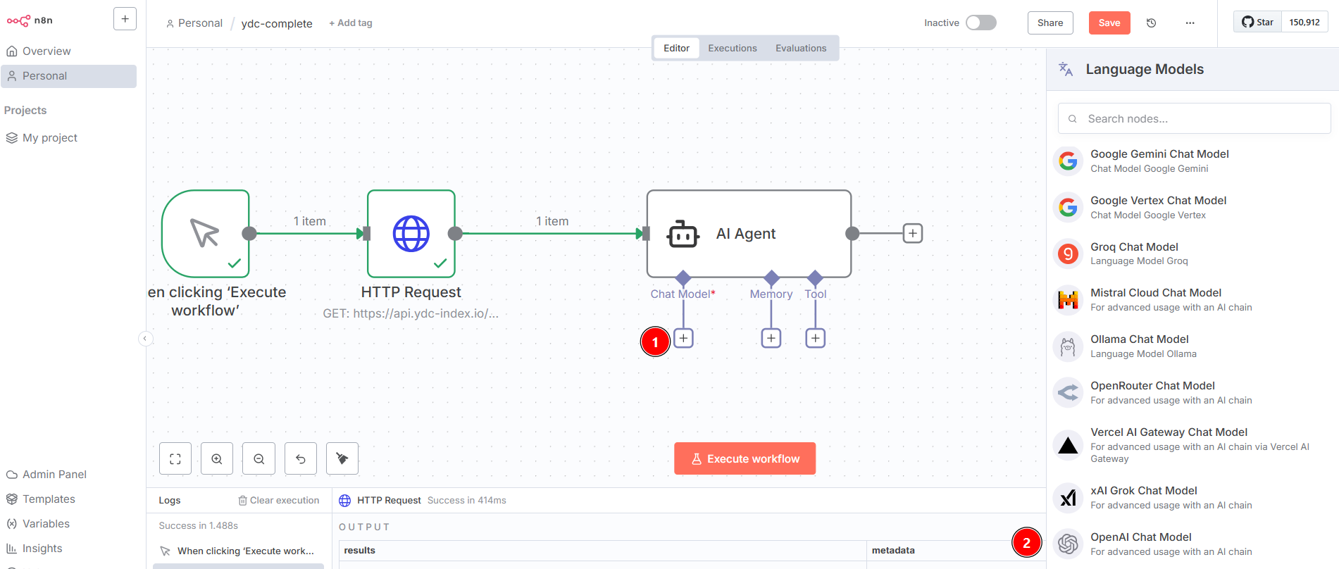Choose Ollama Chat Model
This screenshot has height=569, width=1339.
click(1192, 346)
